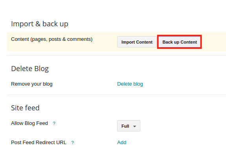The image size is (226, 152).
Task: Click the arrow on the Full dropdown
Action: (x=135, y=126)
